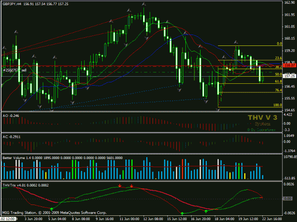Select the fractal arrow below the 100.0 Fibonacci swing low
297x222 pixels.
[218, 109]
